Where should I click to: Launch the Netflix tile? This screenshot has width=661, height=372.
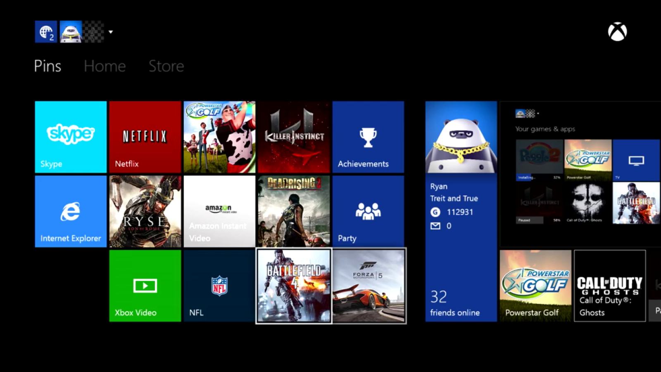point(145,137)
